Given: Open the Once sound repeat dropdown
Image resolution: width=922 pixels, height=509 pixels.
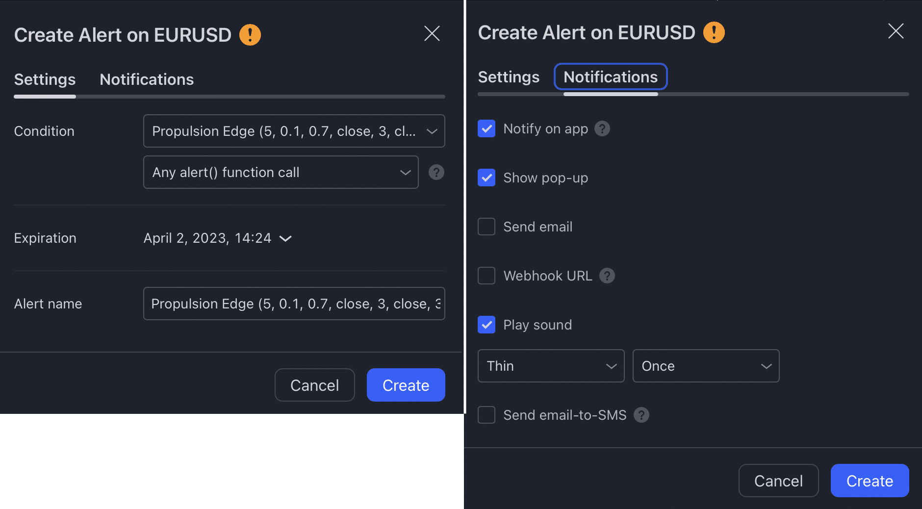Looking at the screenshot, I should click(706, 366).
